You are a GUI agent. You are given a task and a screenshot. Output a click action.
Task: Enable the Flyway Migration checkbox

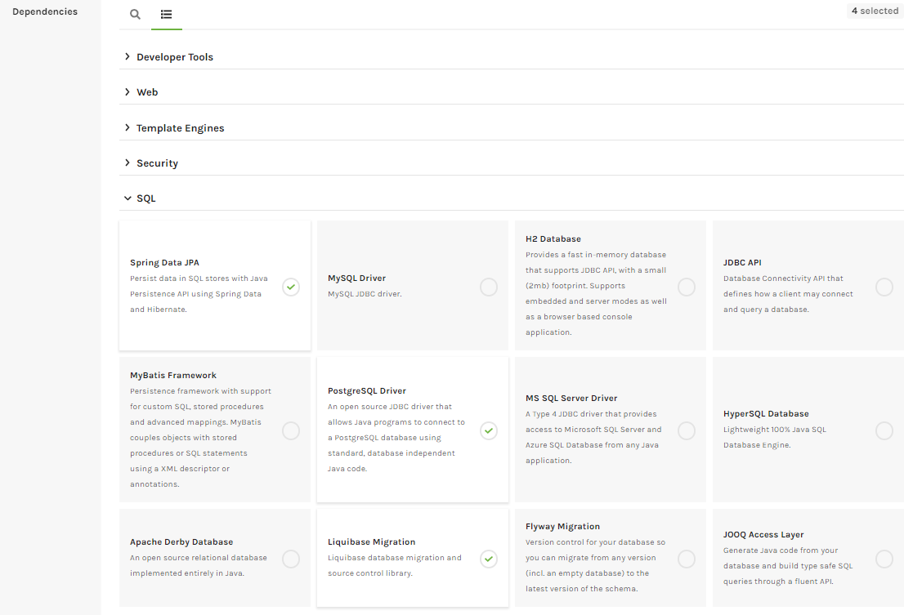pyautogui.click(x=687, y=559)
